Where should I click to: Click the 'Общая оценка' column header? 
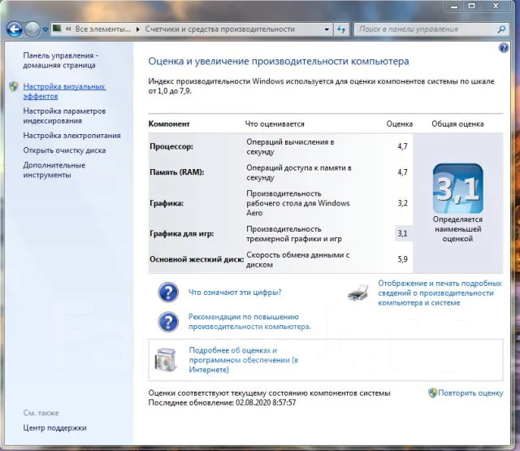pos(457,124)
